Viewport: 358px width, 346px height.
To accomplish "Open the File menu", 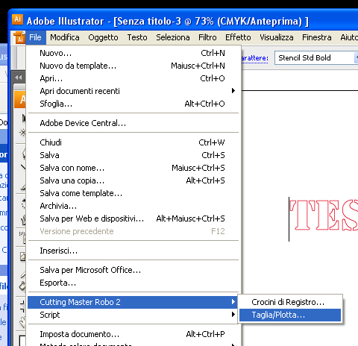I will click(x=35, y=37).
